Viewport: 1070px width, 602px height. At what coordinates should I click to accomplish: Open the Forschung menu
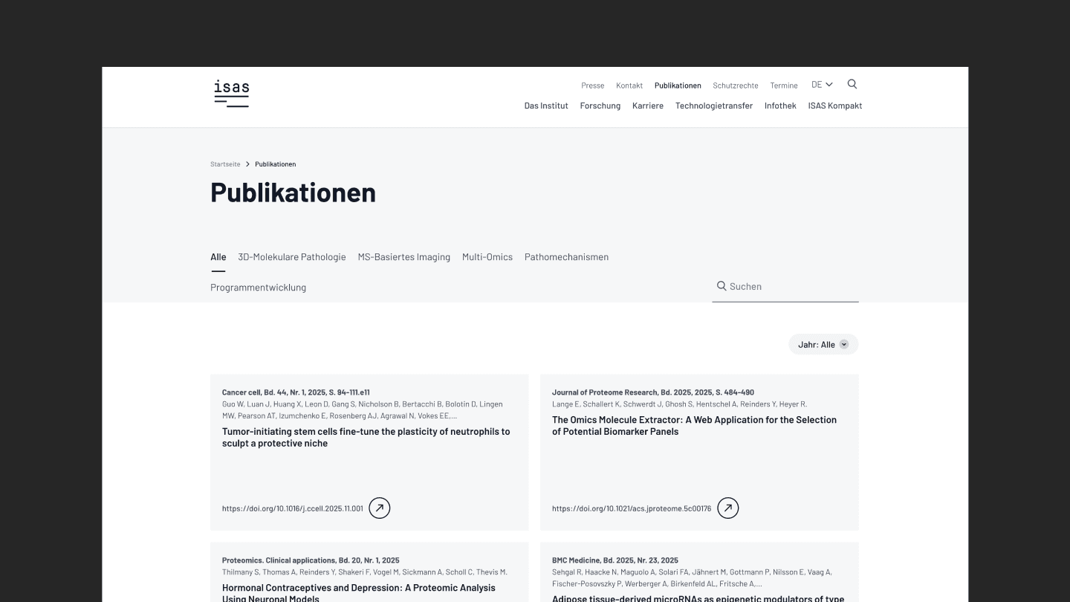coord(600,106)
